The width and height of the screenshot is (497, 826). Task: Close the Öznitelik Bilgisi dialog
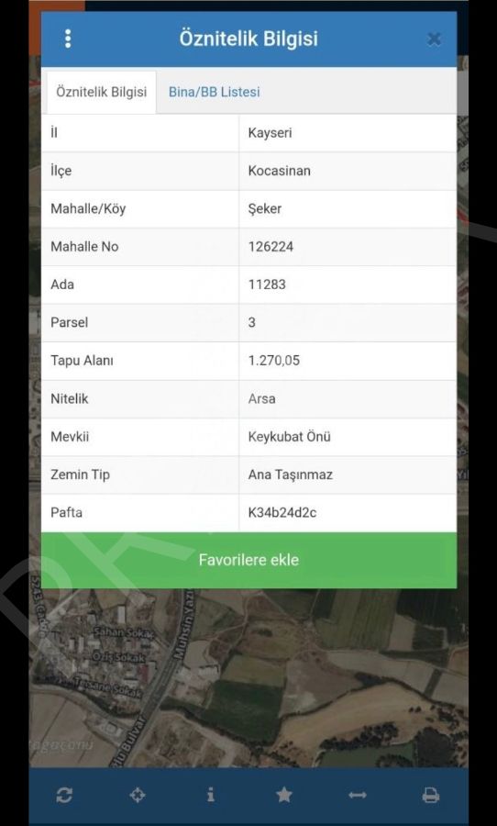coord(434,39)
